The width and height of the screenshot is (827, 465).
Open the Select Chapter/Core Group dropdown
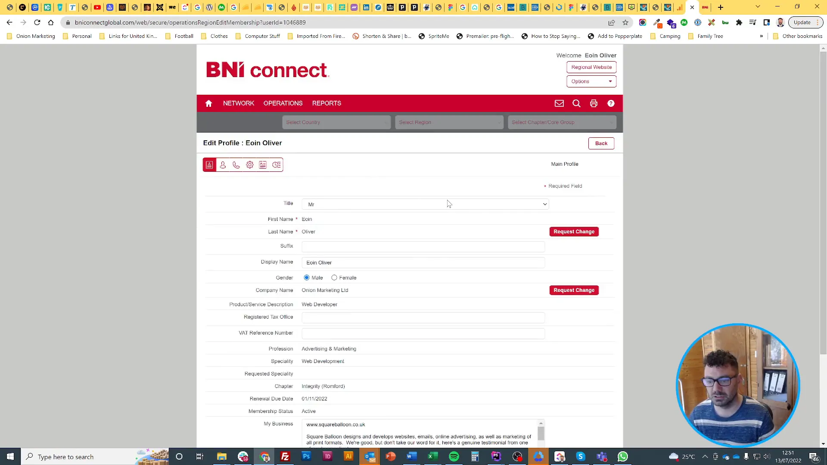(x=562, y=122)
